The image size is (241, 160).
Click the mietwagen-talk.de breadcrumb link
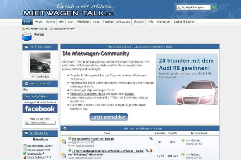point(50,29)
